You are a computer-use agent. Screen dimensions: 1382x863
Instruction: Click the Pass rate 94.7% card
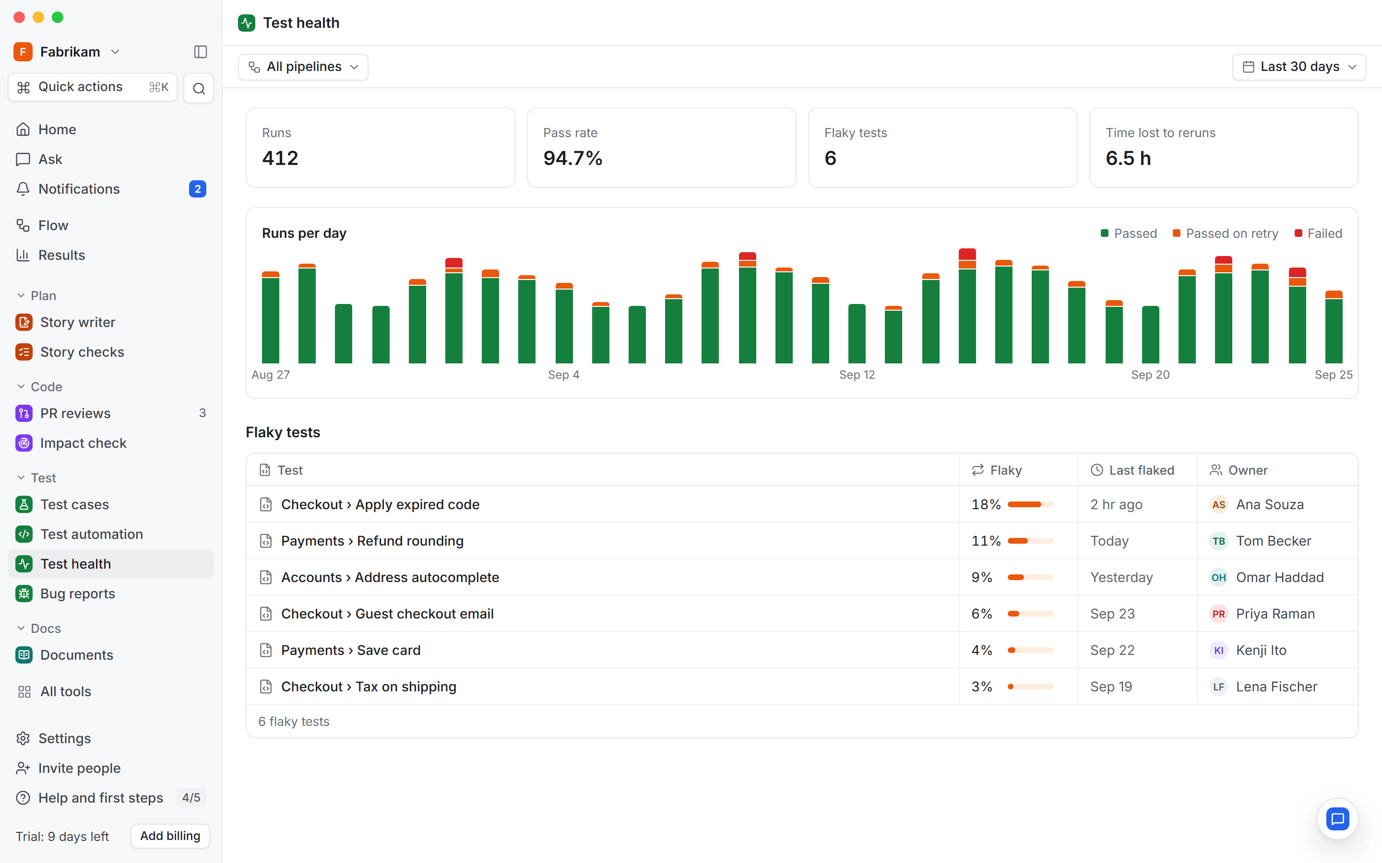661,148
